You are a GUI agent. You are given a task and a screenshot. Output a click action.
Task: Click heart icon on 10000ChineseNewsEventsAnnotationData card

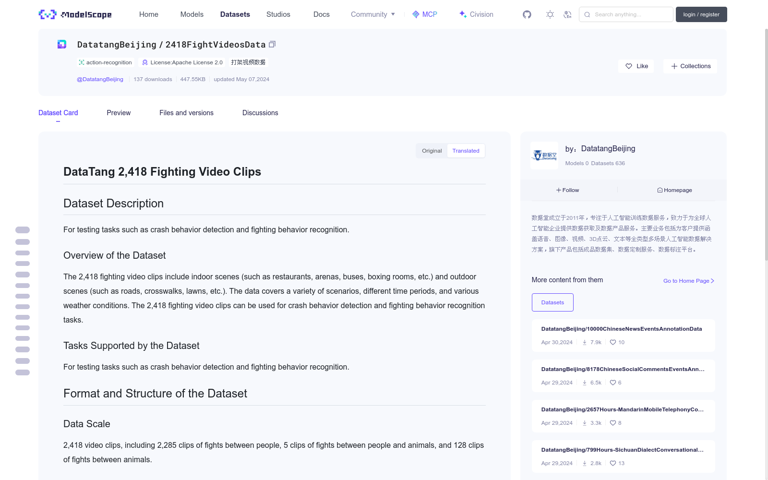click(613, 342)
